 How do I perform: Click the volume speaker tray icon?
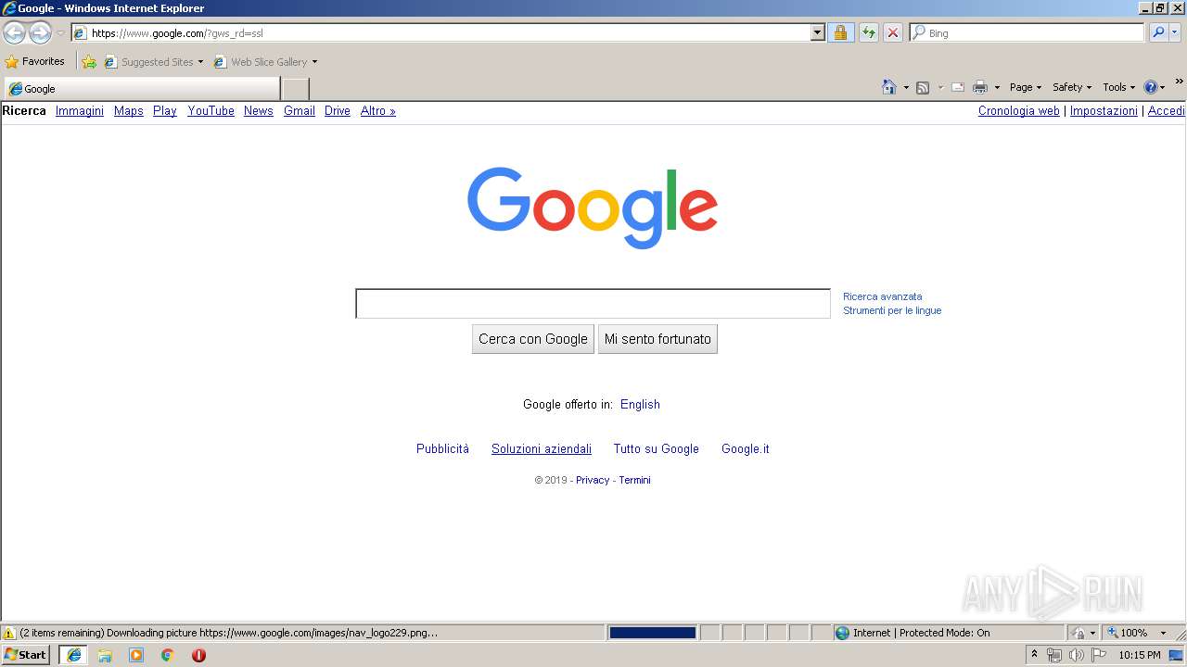(1076, 655)
